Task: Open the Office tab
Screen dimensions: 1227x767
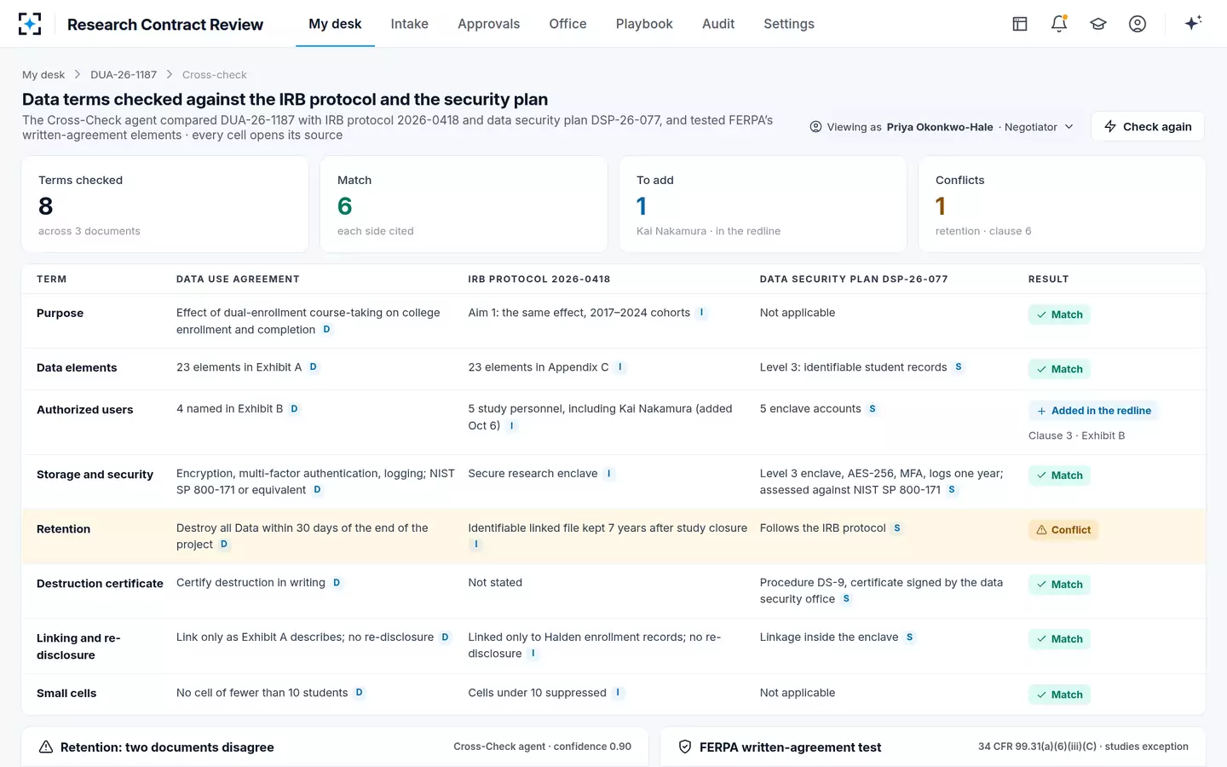Action: pyautogui.click(x=567, y=24)
